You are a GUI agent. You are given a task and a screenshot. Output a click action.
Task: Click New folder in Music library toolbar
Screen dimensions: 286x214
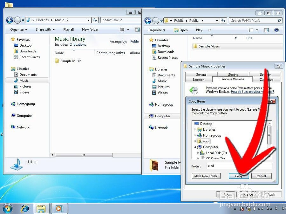point(90,29)
